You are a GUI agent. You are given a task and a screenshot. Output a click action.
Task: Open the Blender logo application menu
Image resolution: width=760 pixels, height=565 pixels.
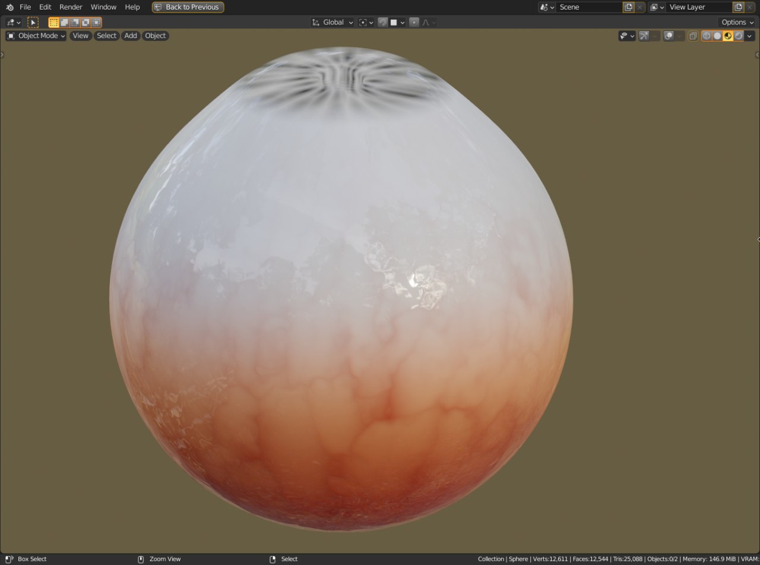[x=9, y=7]
